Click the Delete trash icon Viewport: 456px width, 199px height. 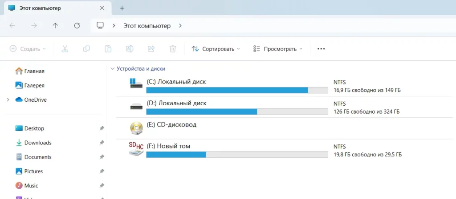[x=172, y=49]
